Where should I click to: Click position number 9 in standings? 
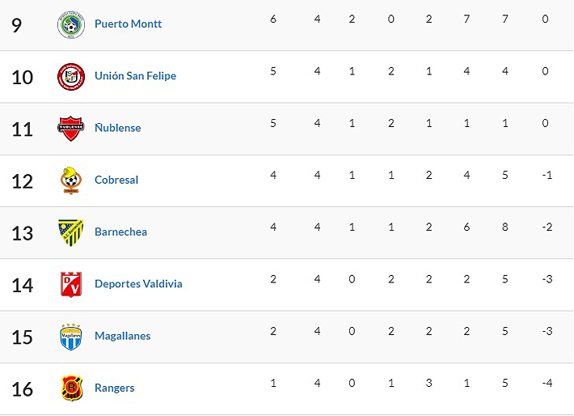tap(17, 24)
